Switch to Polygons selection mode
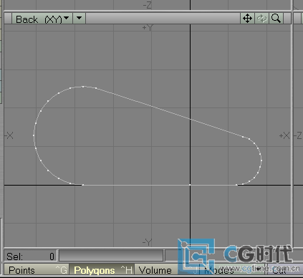Viewport: 303px width, 278px height. (x=102, y=270)
